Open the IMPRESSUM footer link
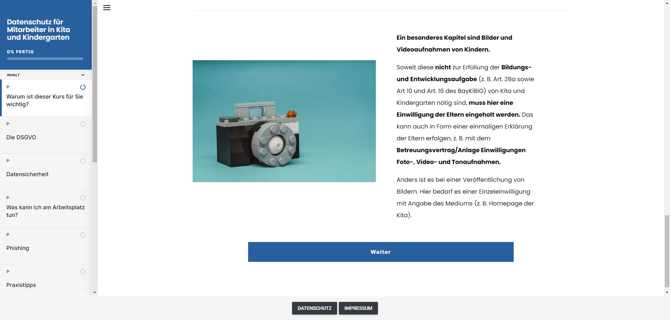The image size is (670, 320). click(x=358, y=308)
